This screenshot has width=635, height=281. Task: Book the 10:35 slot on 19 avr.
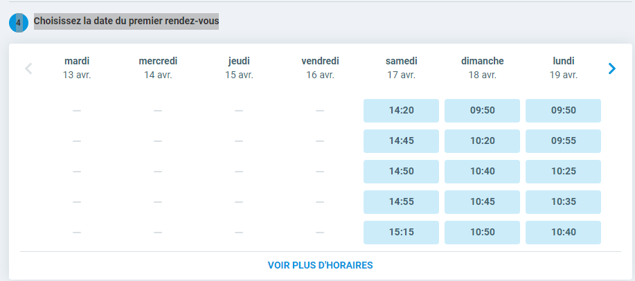click(563, 201)
